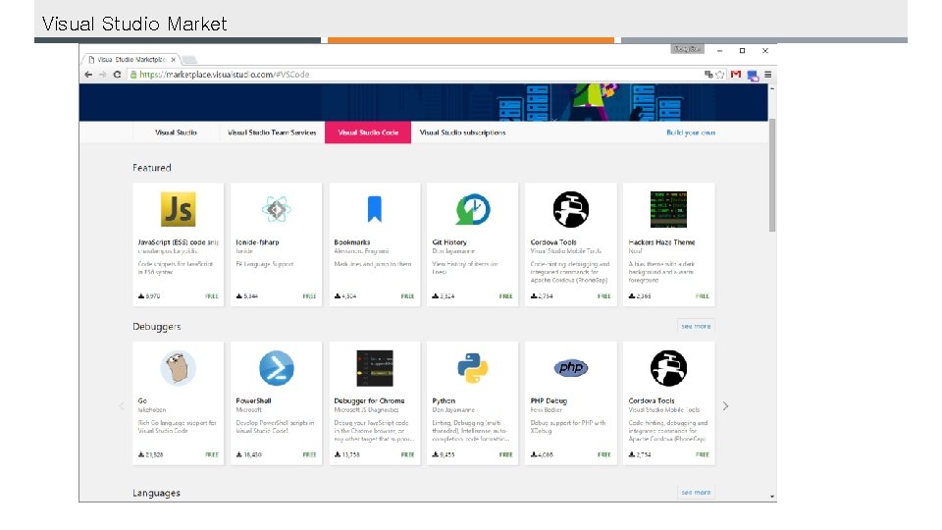The height and width of the screenshot is (530, 942).
Task: Click the scrollbar up arrow
Action: [772, 88]
